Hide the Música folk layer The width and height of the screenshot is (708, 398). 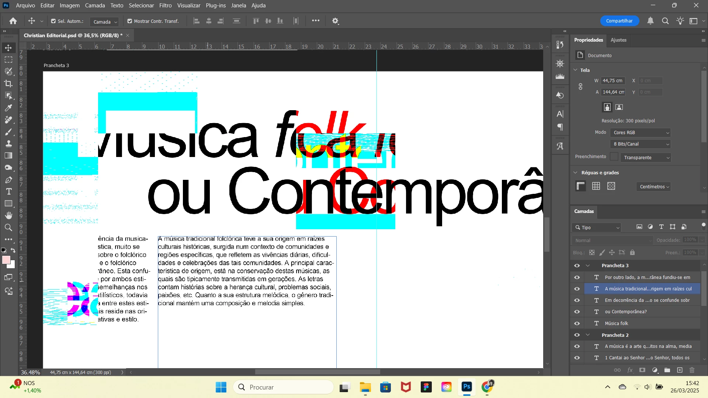tap(577, 324)
